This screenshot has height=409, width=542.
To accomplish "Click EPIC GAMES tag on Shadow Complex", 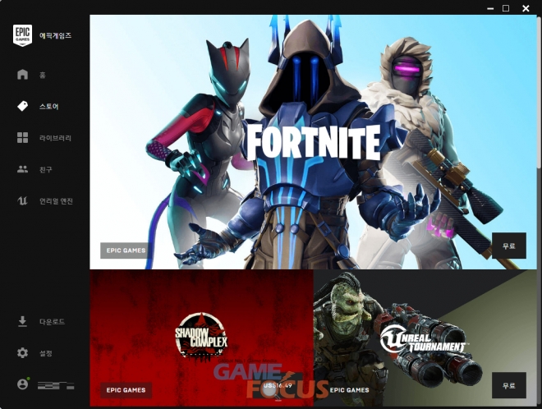I will (126, 390).
